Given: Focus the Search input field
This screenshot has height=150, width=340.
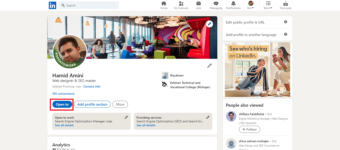Looking at the screenshot, I should (x=88, y=5).
